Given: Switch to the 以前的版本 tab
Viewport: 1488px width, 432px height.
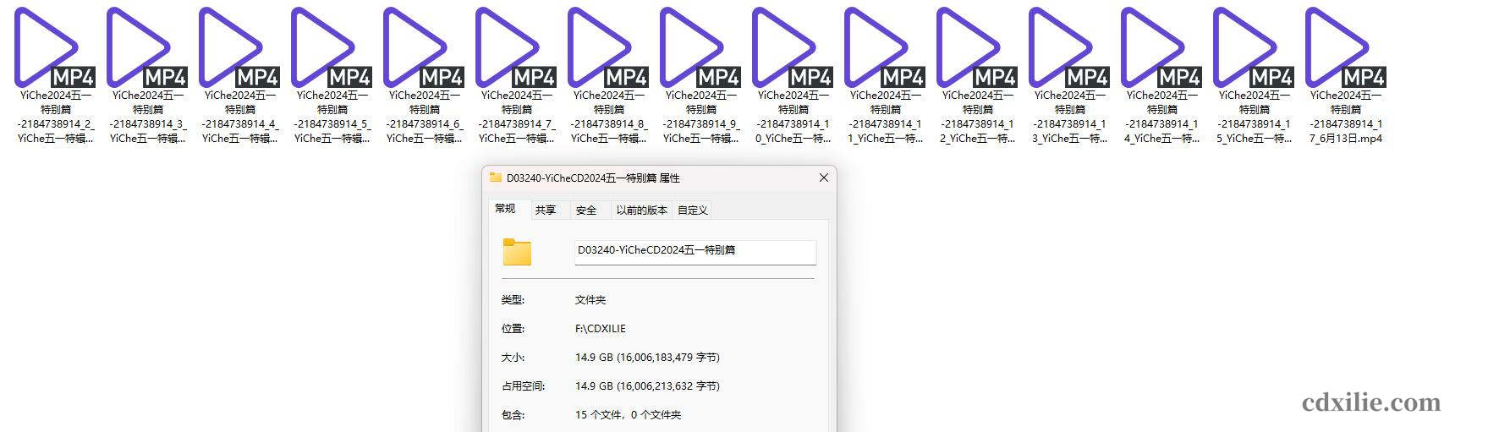Looking at the screenshot, I should tap(642, 211).
